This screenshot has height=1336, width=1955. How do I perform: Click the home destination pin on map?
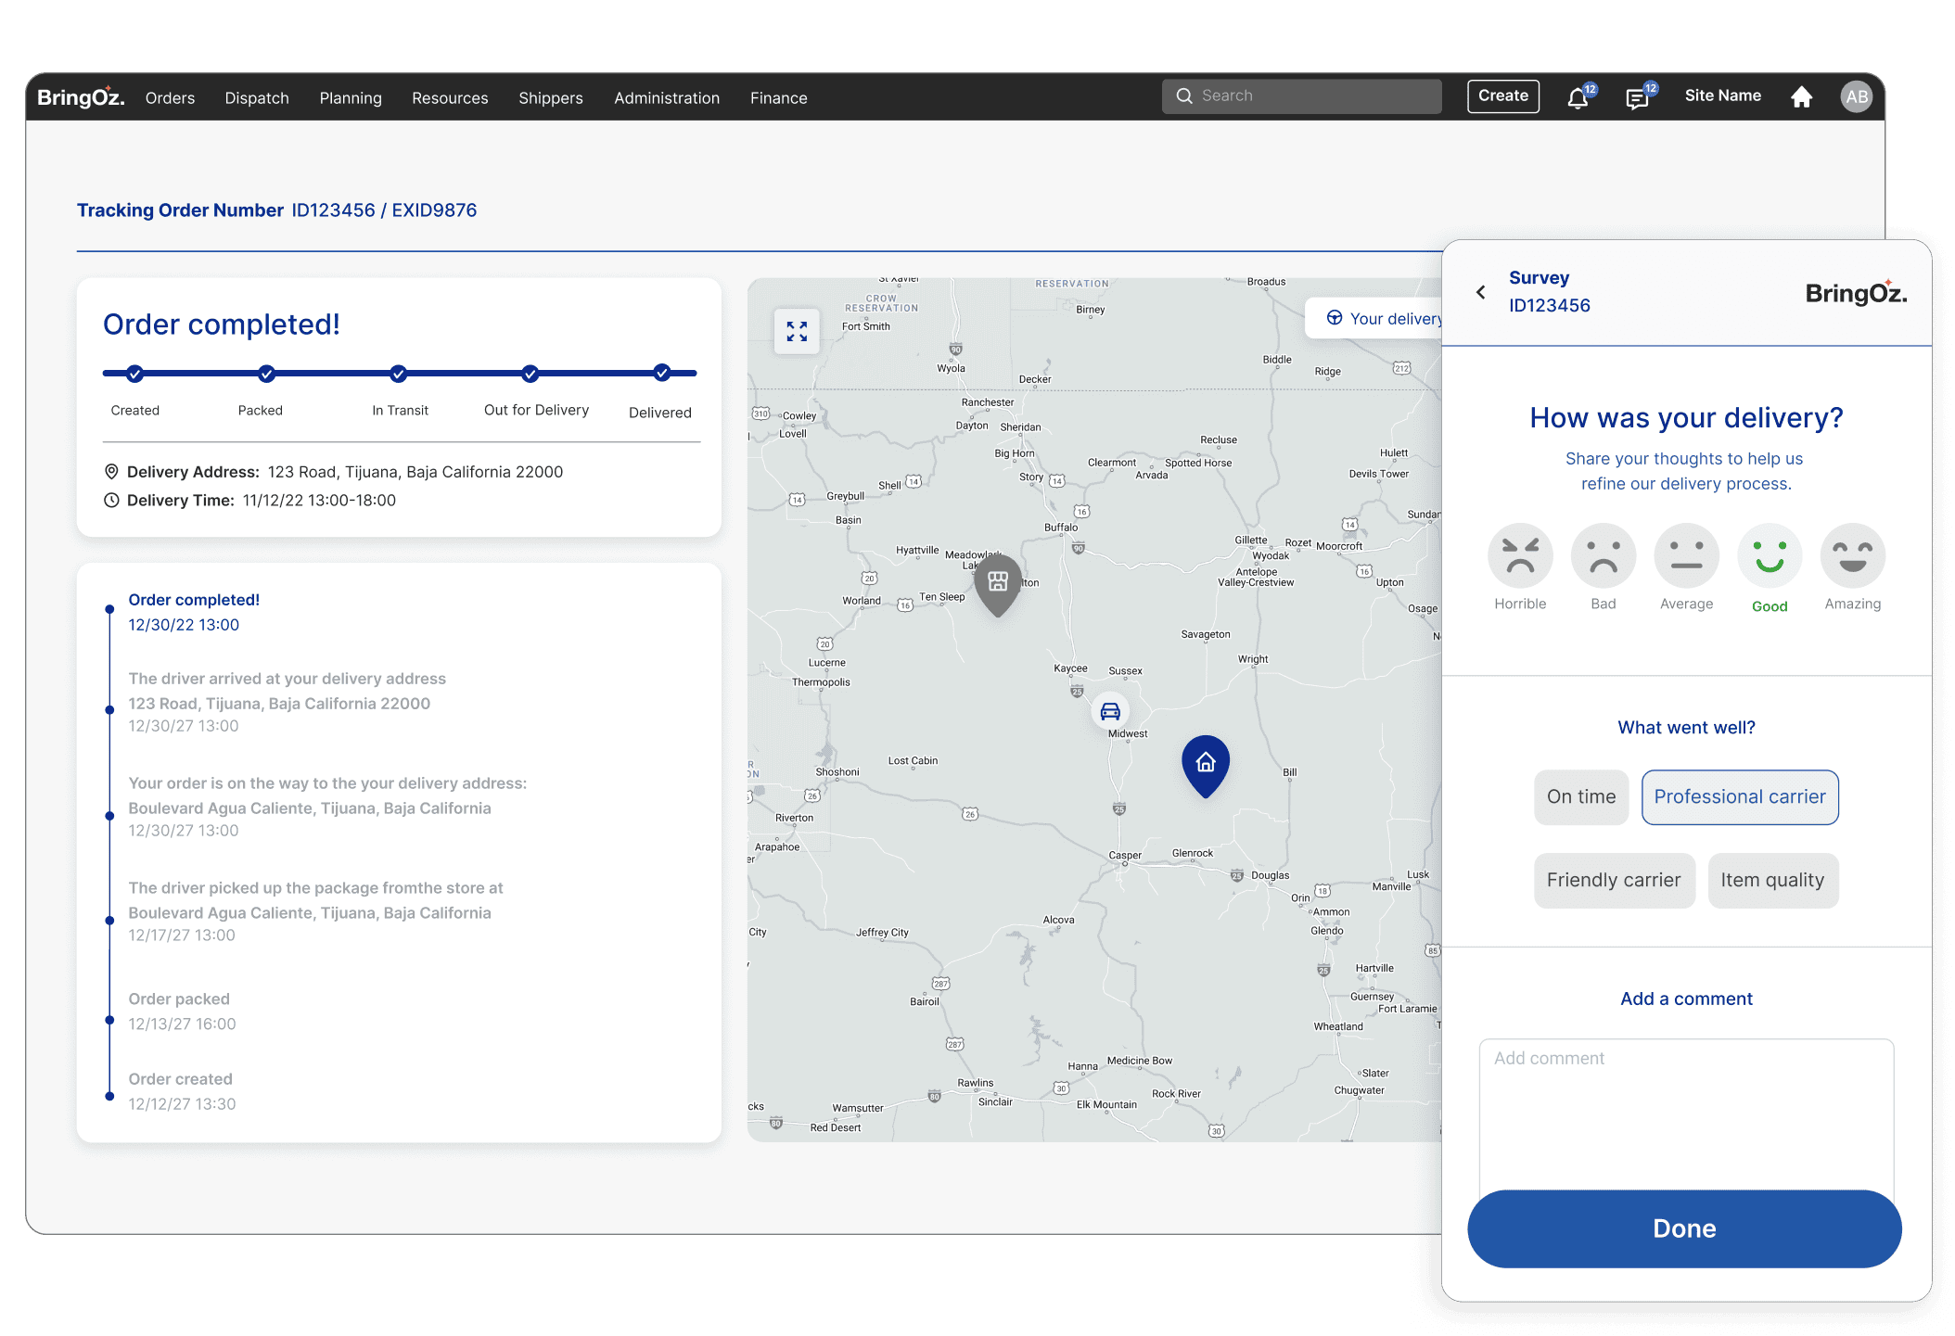(1206, 766)
